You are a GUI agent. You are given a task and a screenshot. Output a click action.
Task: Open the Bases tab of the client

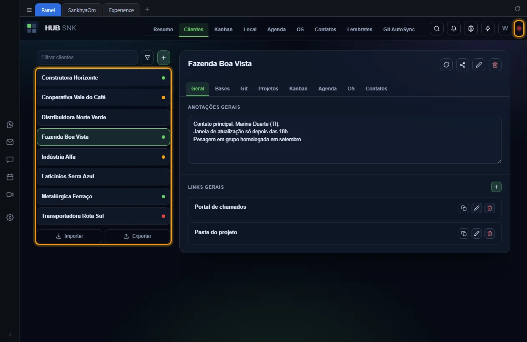pyautogui.click(x=222, y=89)
